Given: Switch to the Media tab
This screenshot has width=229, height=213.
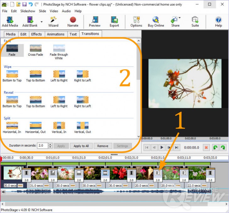Looking at the screenshot, I should click(x=11, y=34).
